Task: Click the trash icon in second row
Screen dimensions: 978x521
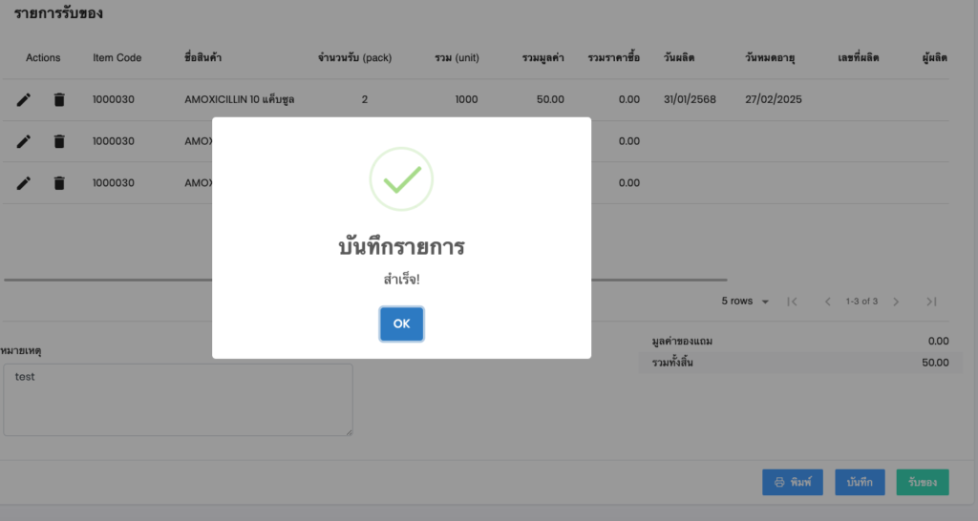Action: (x=59, y=141)
